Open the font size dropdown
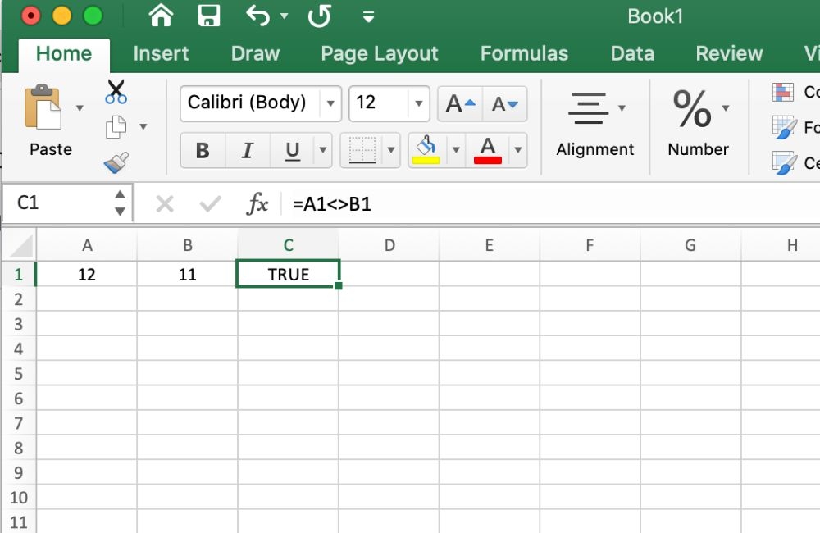 click(x=418, y=103)
